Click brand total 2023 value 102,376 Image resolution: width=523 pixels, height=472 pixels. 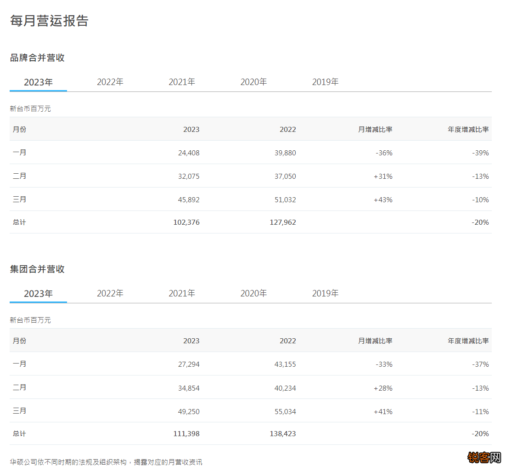[186, 222]
